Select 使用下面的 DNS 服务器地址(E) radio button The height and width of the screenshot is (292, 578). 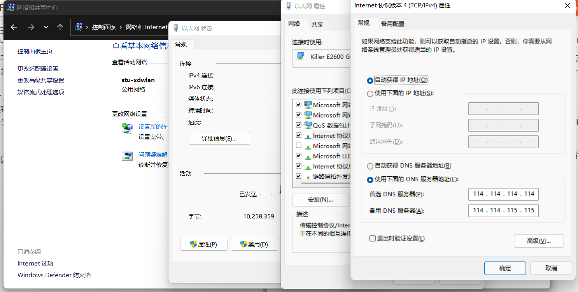[x=370, y=179]
